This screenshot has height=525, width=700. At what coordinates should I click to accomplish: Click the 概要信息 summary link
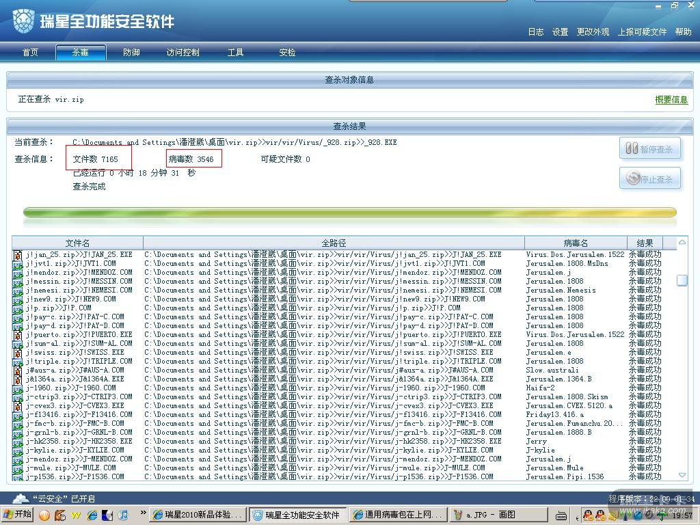[x=671, y=100]
